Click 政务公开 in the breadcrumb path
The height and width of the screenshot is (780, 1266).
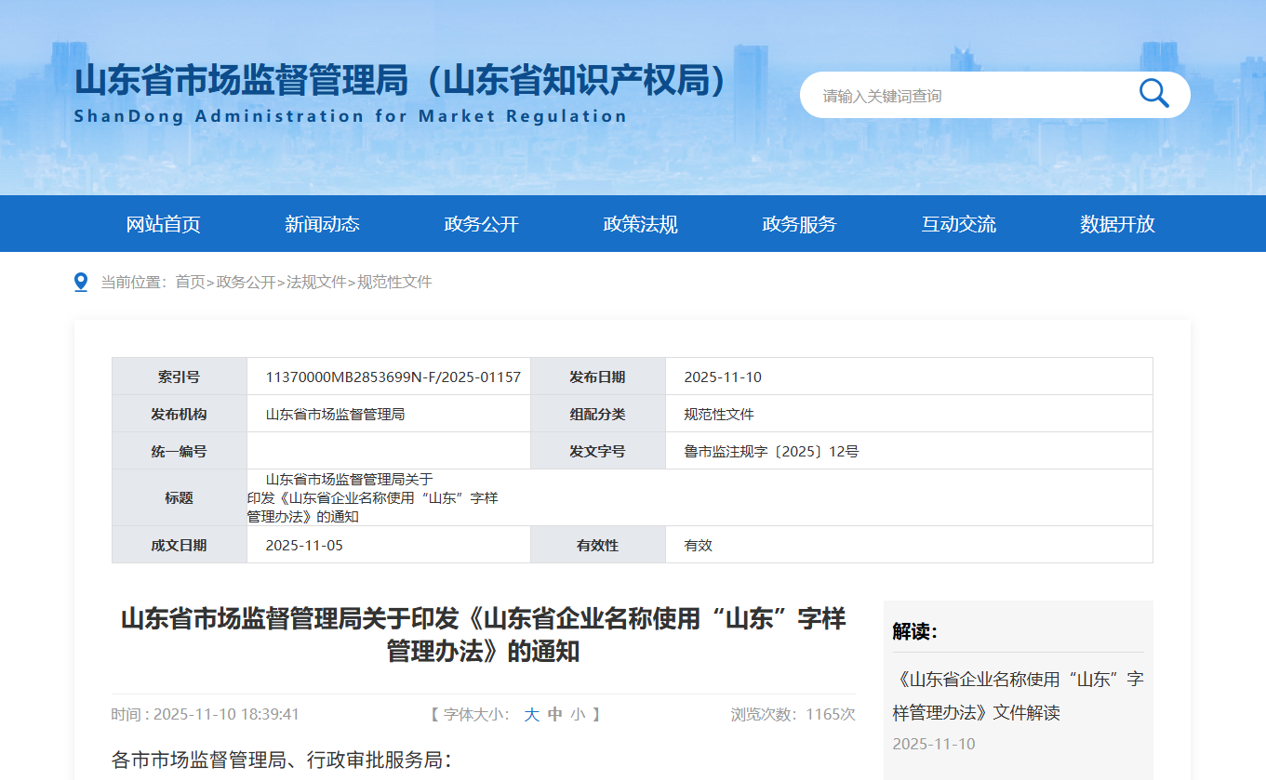tap(247, 282)
